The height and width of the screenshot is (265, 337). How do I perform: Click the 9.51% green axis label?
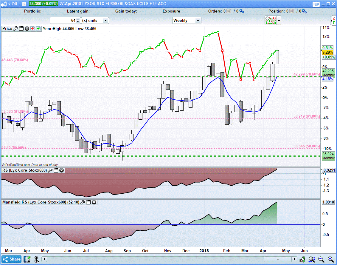[327, 48]
